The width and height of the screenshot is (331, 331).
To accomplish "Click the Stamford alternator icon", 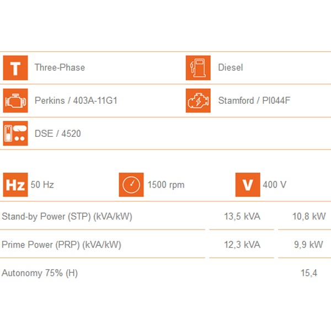I will (198, 100).
